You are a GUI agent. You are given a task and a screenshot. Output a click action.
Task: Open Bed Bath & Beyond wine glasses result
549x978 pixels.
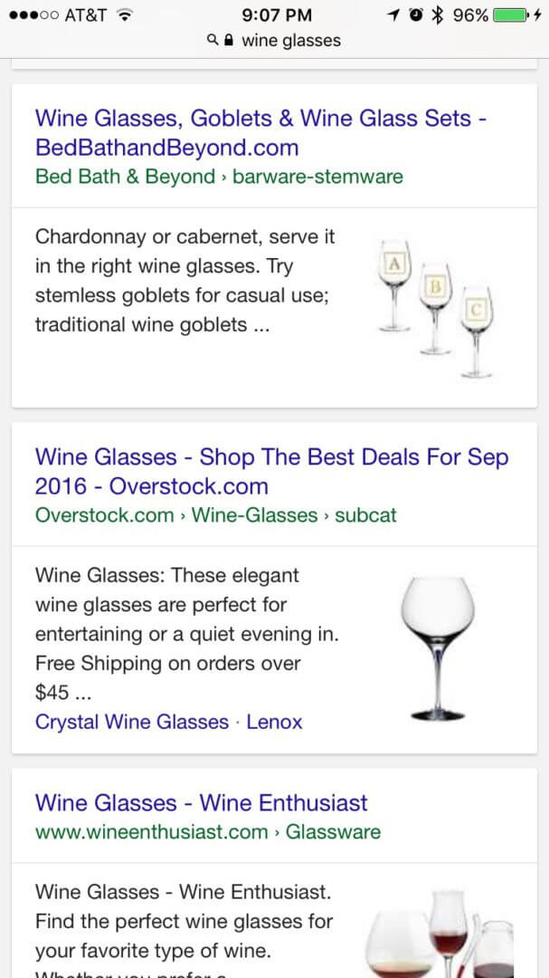tap(260, 132)
